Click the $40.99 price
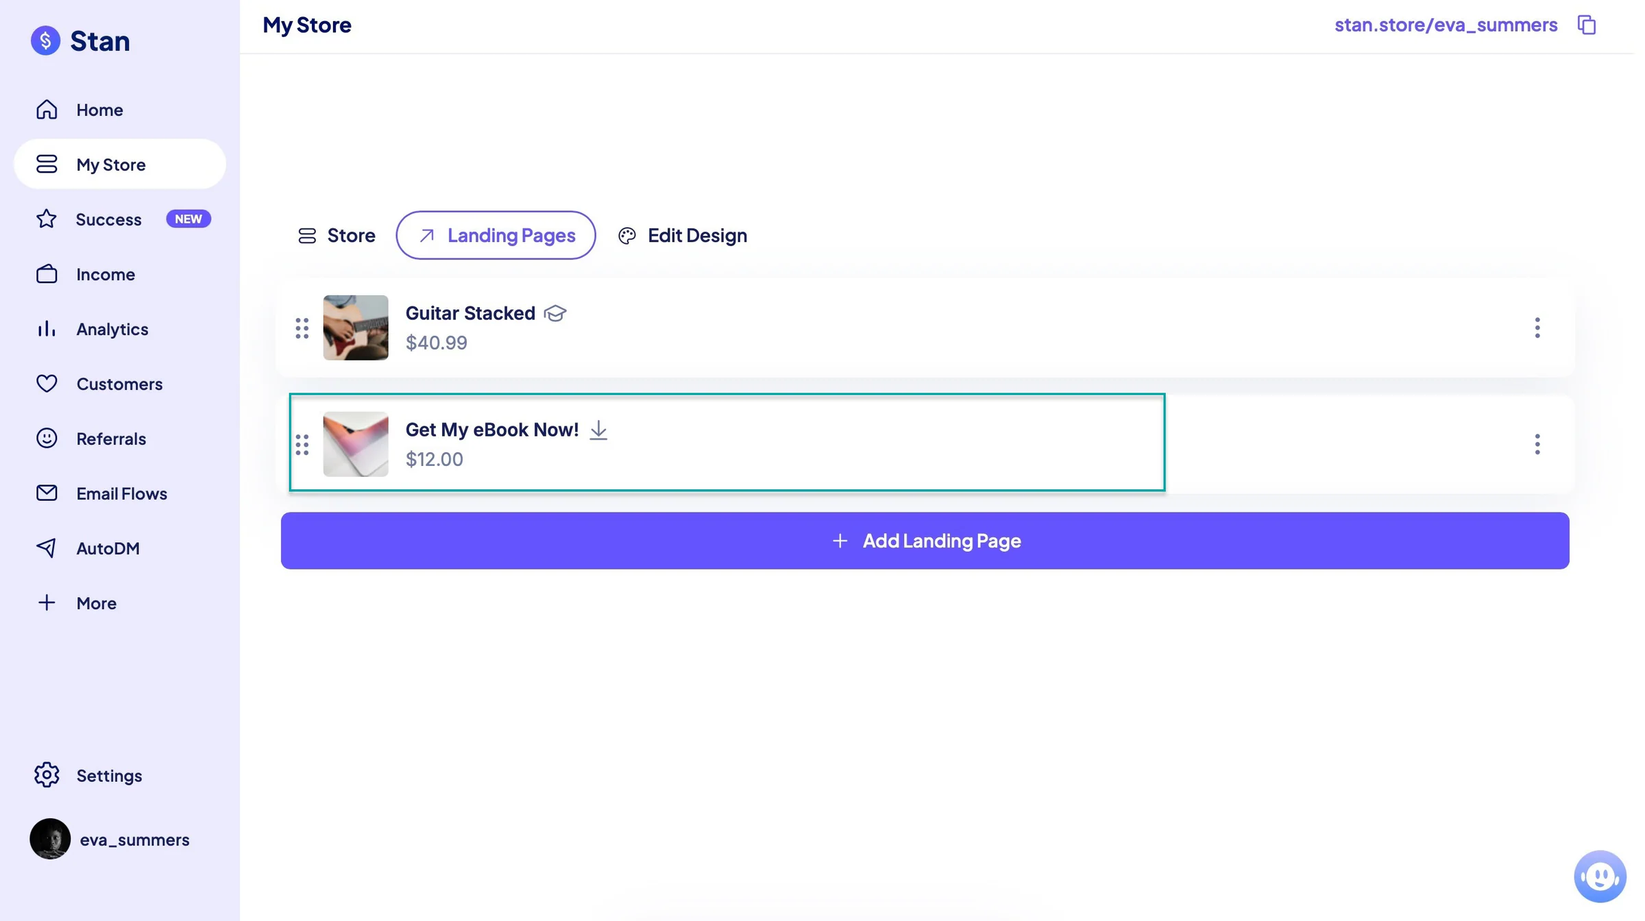The image size is (1645, 921). 437,343
